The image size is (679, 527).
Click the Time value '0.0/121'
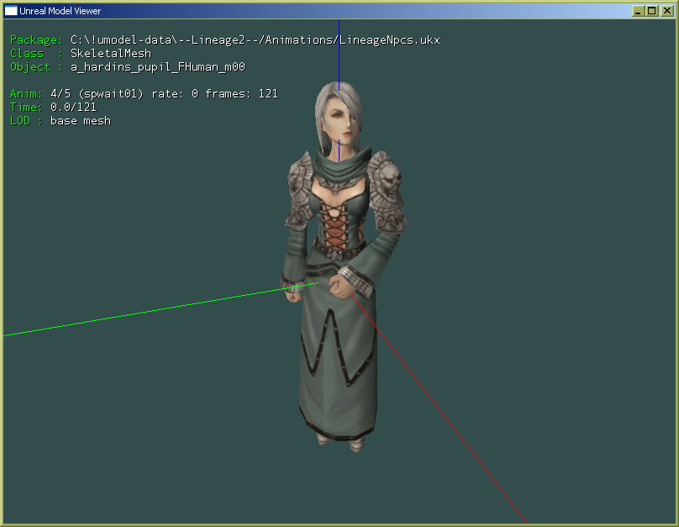pos(73,107)
